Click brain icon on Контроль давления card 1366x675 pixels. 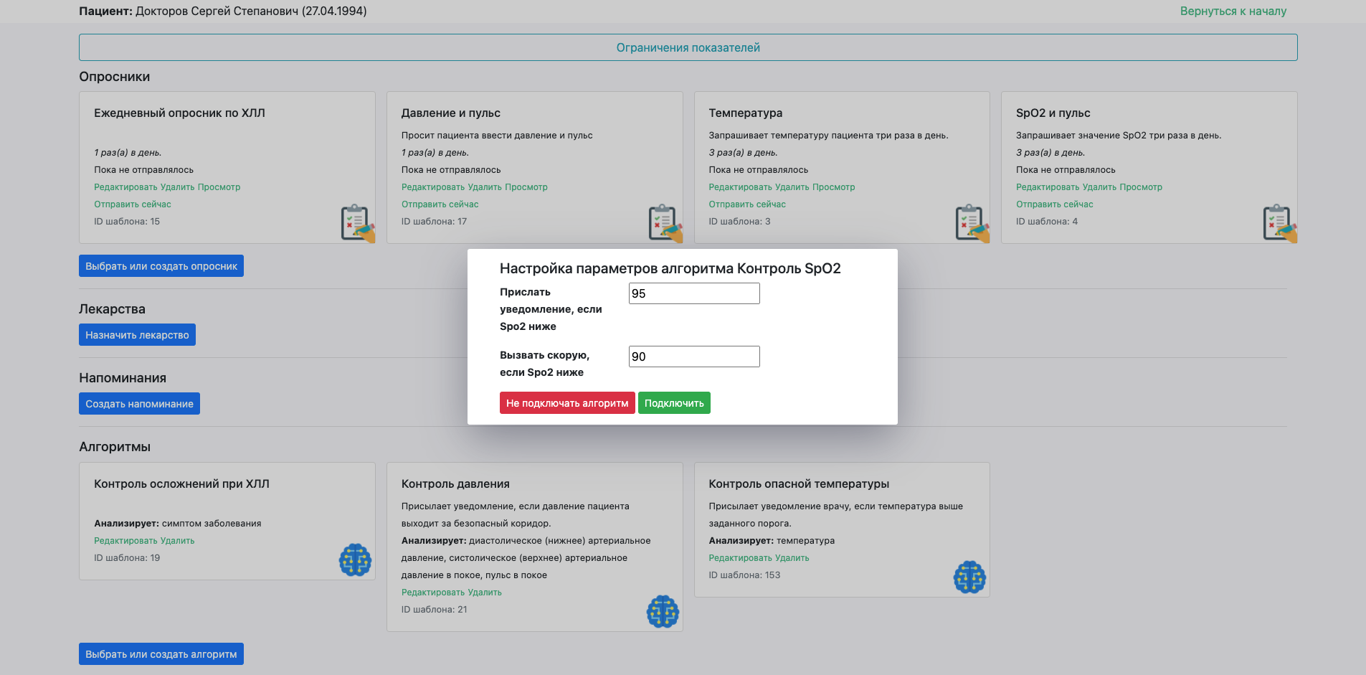[663, 611]
